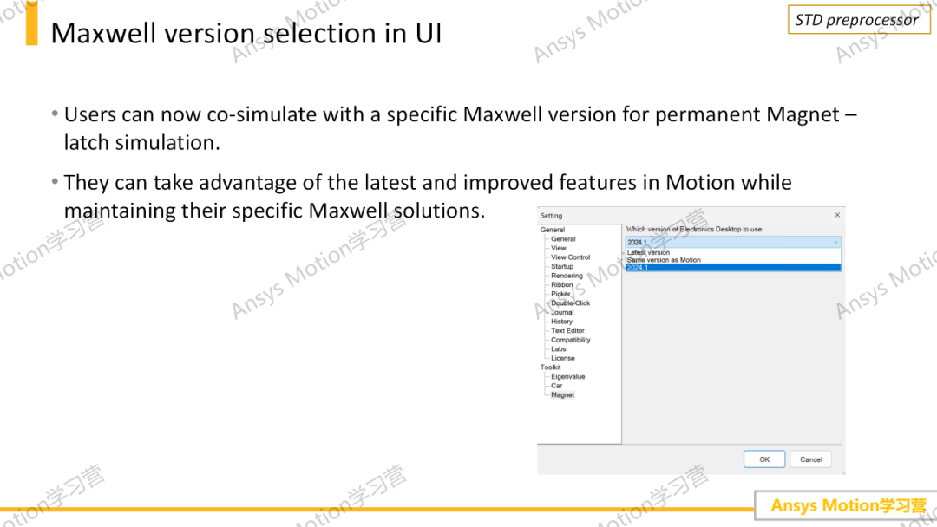Image resolution: width=937 pixels, height=527 pixels.
Task: Click the STD preprocessor label box
Action: pyautogui.click(x=859, y=20)
